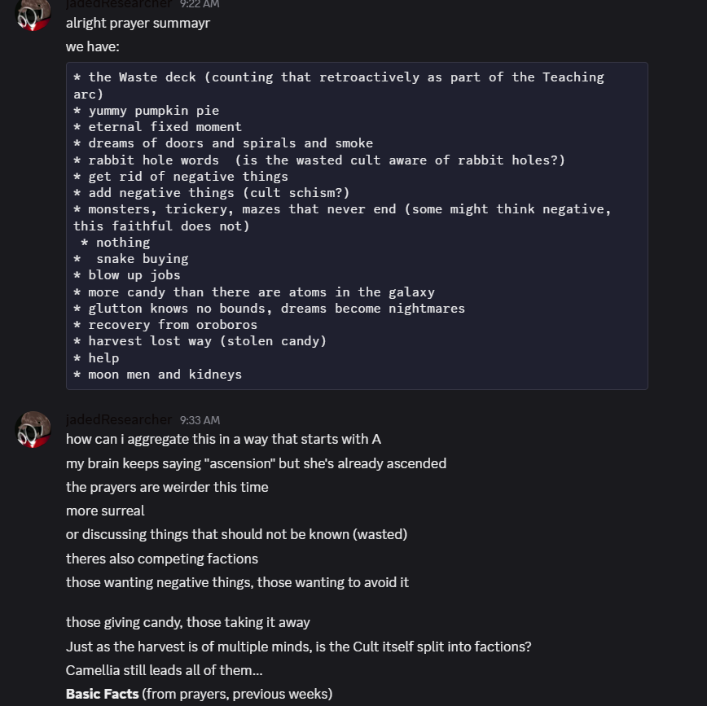
Task: Open jadedResearcher profile from the 9:33 AM username
Action: tap(119, 420)
